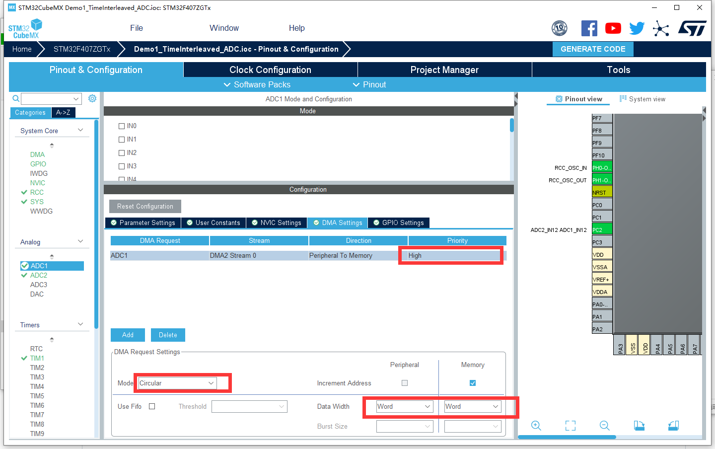Click the ST community network icon

pos(661,28)
